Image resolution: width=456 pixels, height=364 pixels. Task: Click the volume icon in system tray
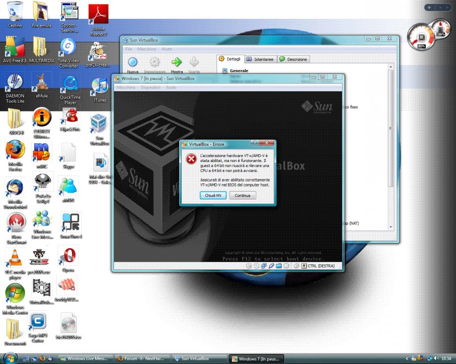click(436, 359)
